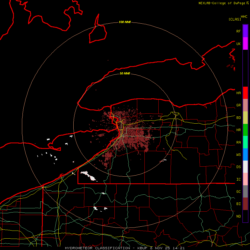
Task: Click the RA legend label
Action: pos(238,142)
